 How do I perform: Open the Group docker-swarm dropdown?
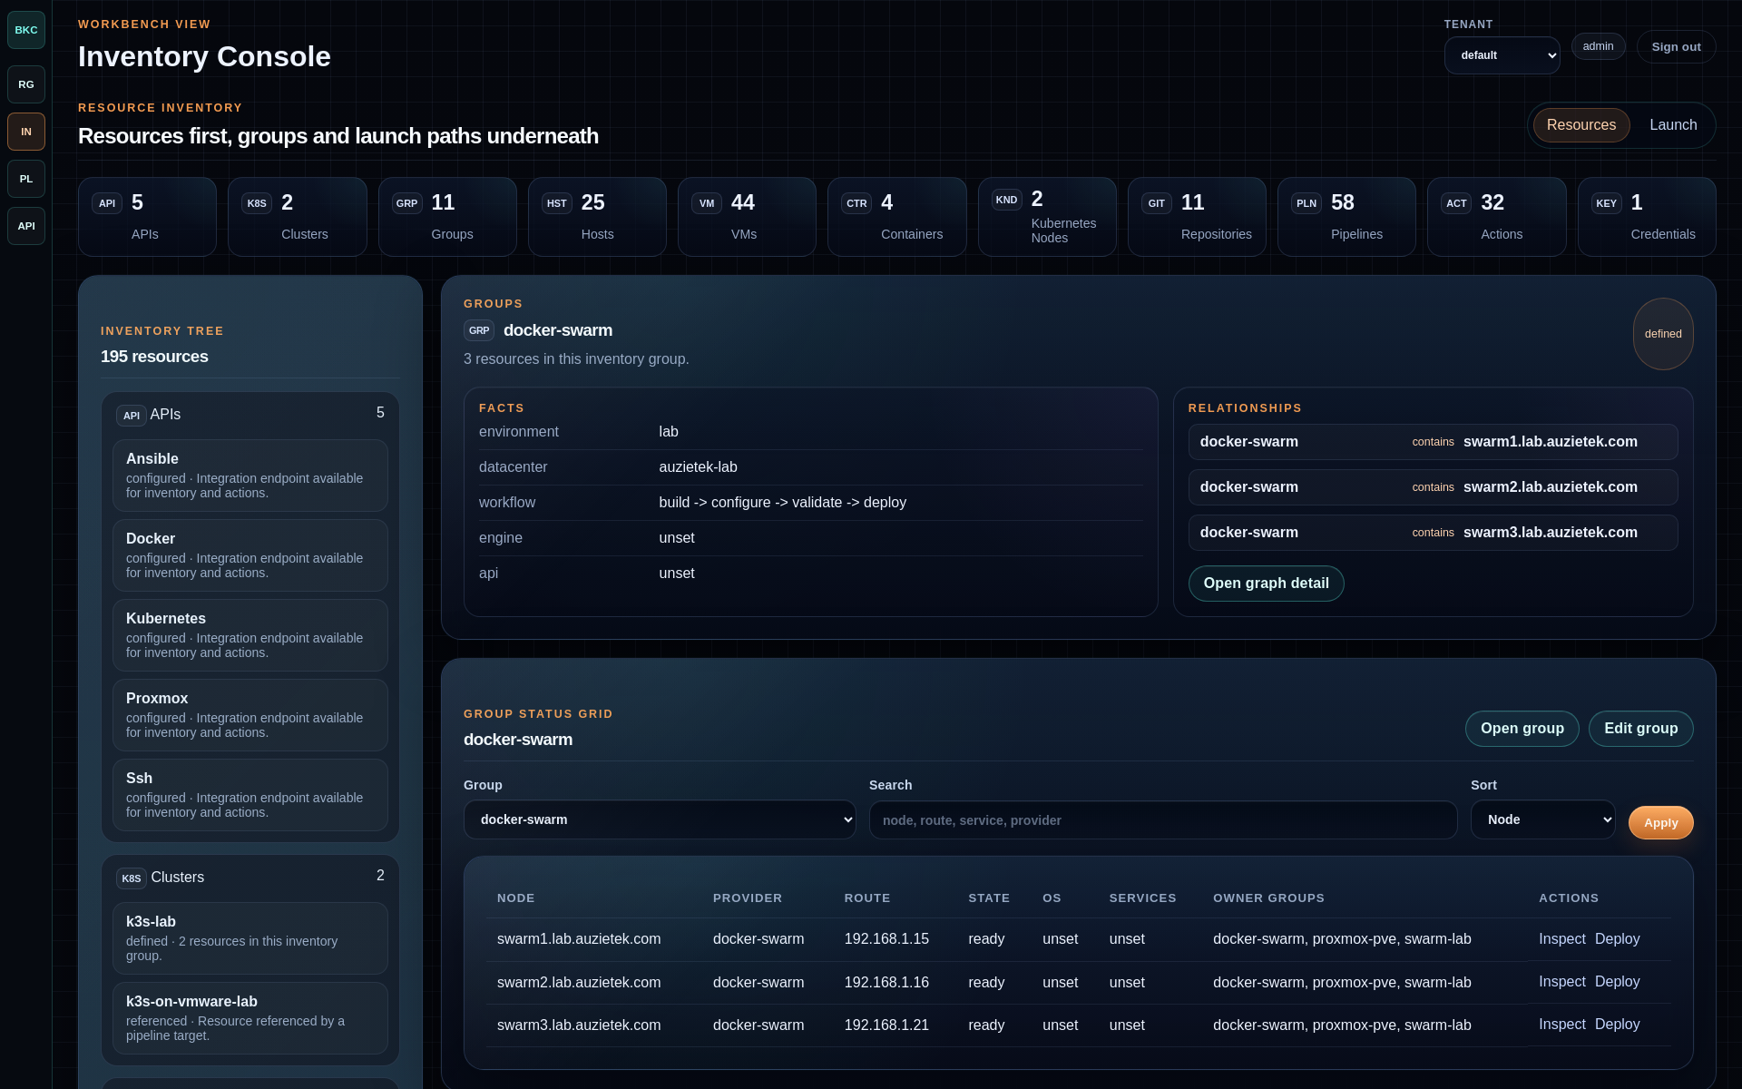coord(660,819)
